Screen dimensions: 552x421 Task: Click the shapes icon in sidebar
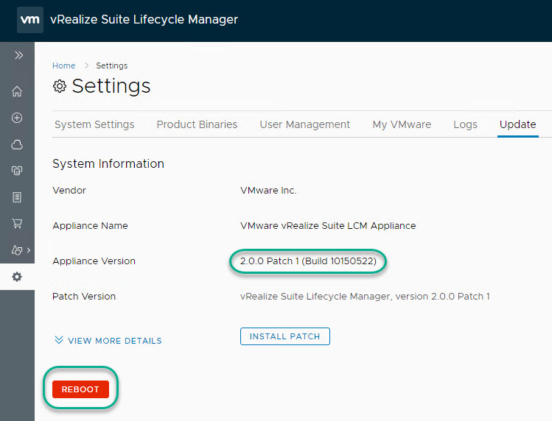pyautogui.click(x=15, y=250)
